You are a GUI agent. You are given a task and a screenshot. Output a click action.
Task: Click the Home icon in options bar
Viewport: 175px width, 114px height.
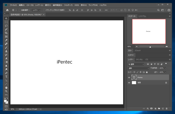click(7, 10)
